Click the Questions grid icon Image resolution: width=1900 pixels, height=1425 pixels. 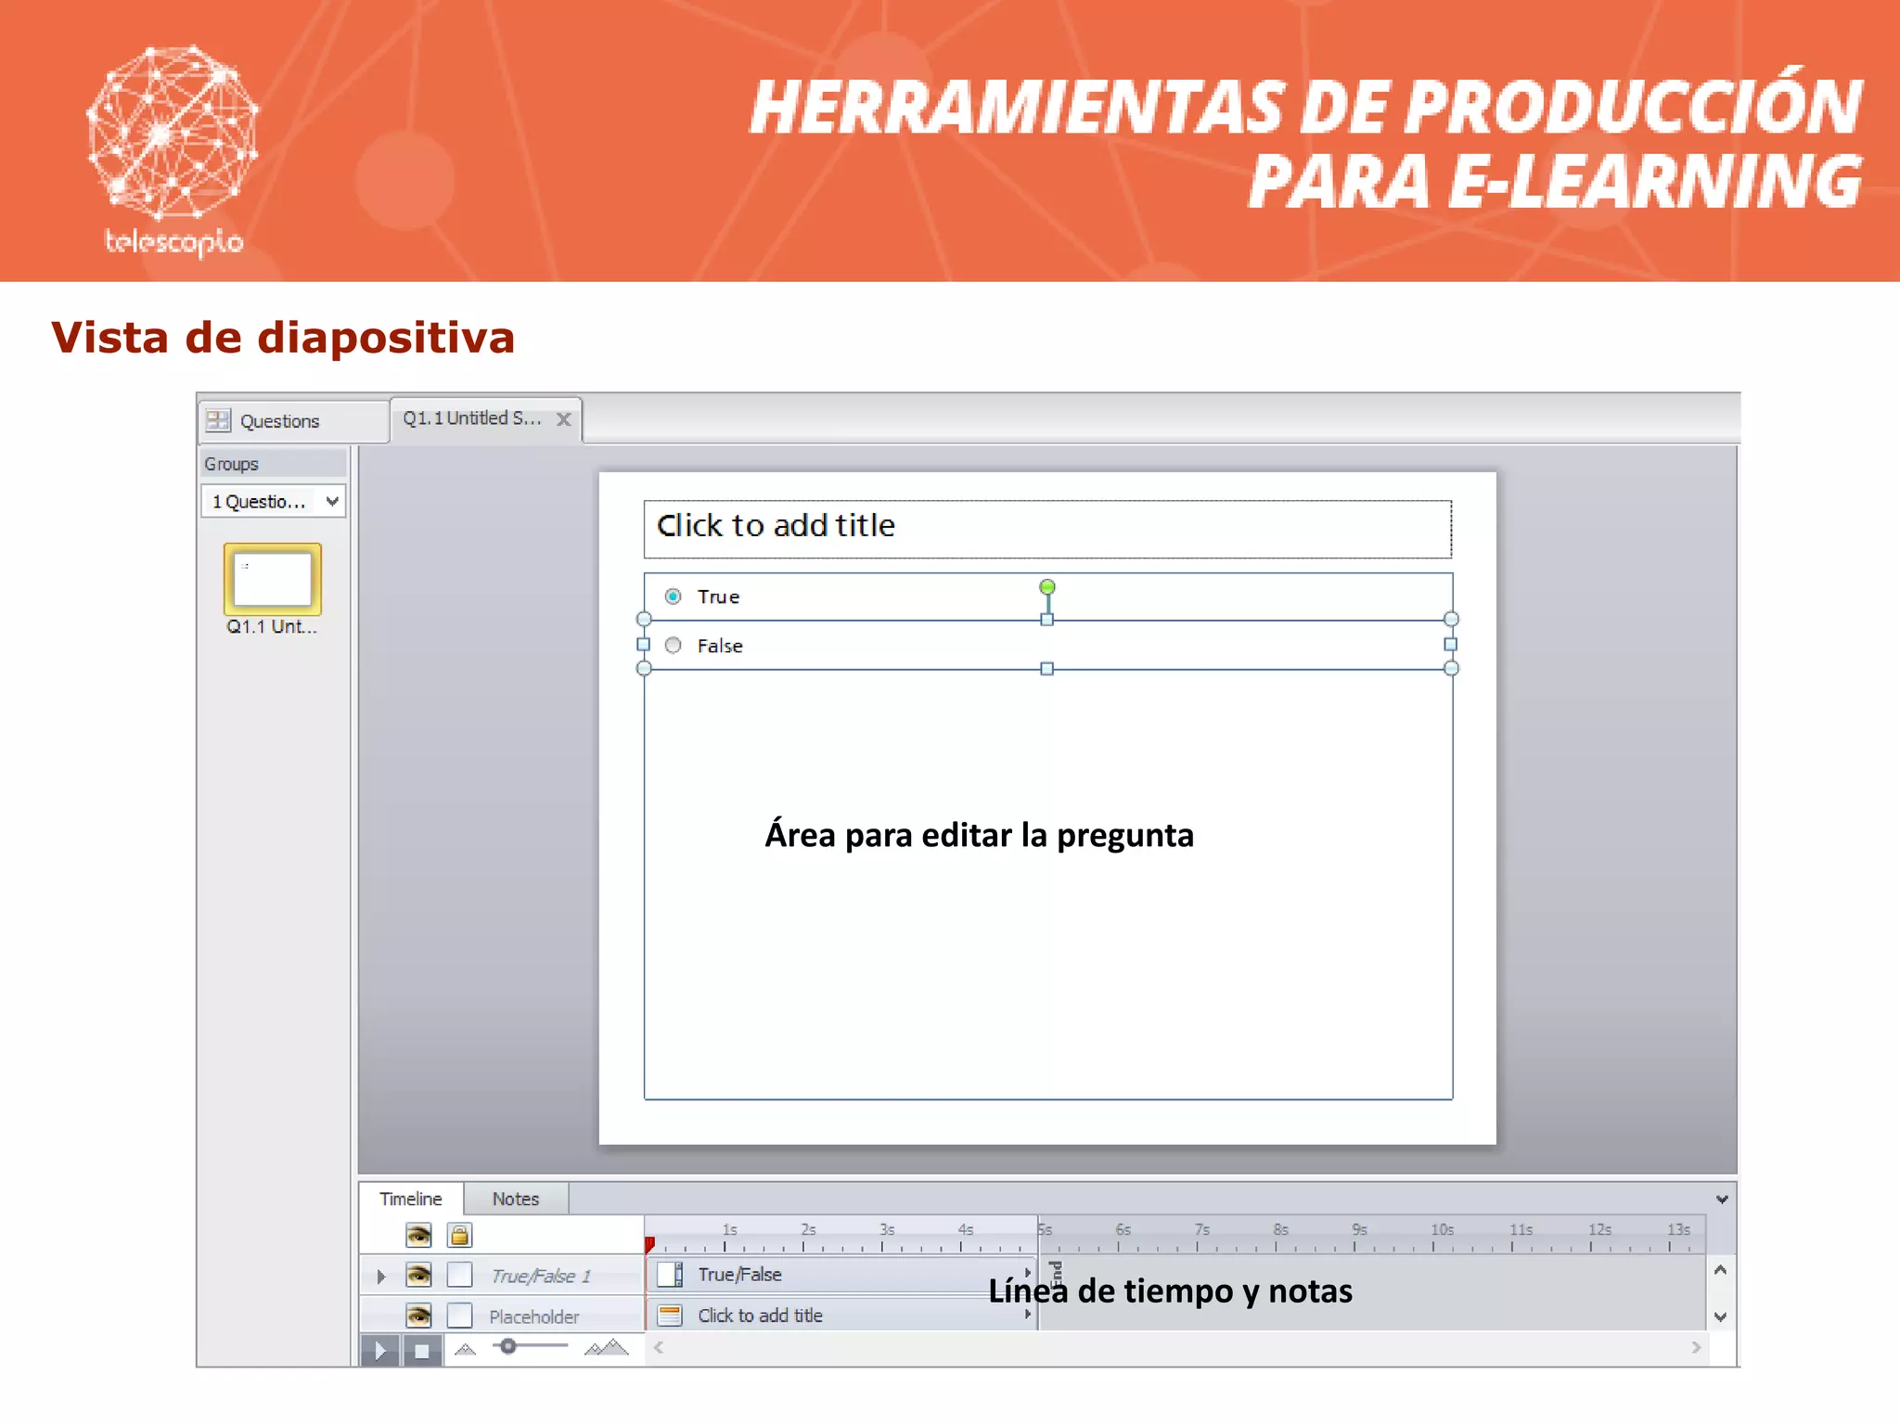pyautogui.click(x=218, y=420)
